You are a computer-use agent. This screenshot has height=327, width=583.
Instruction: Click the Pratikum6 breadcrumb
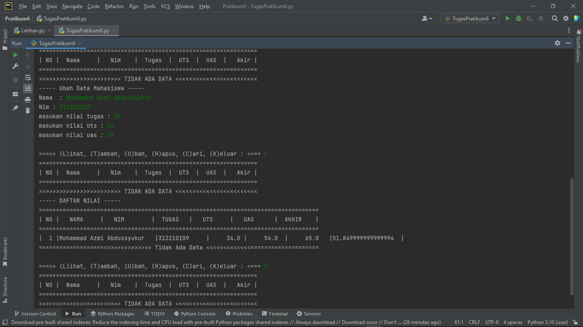[17, 19]
